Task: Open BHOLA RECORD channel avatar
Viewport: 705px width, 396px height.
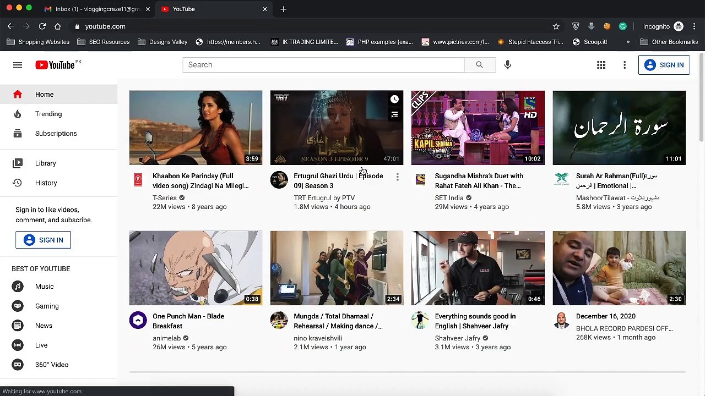Action: coord(561,320)
